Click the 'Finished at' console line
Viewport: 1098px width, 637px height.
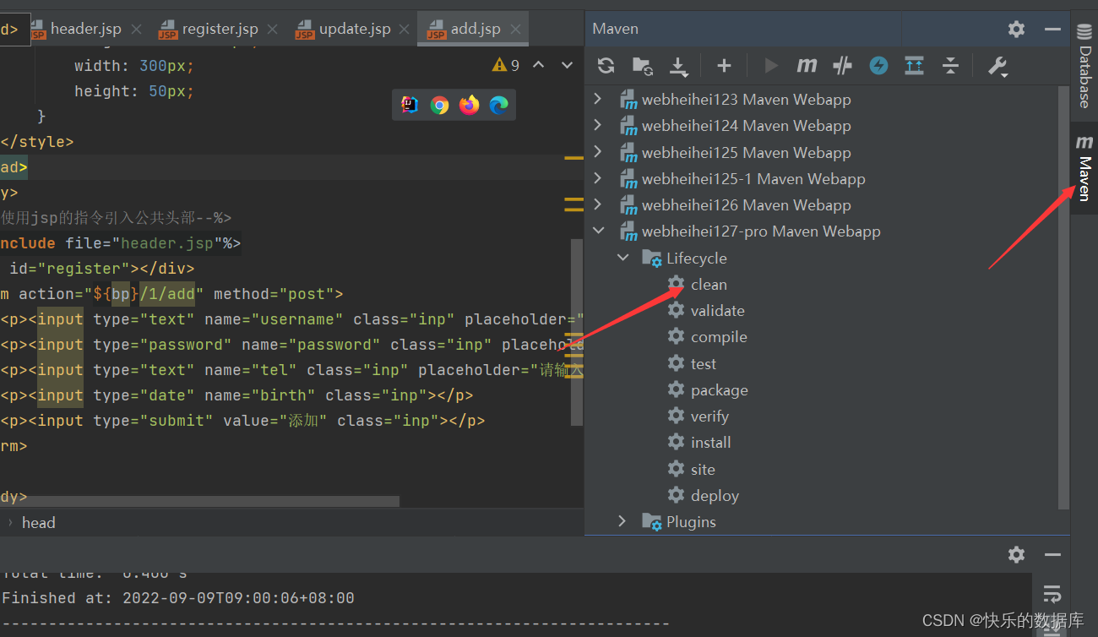click(177, 597)
